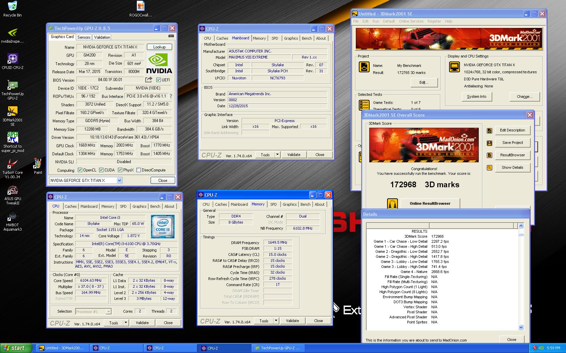Screen dimensions: 566x353
Task: Click the NVIDIA icon in the system tray
Action: coord(541,348)
